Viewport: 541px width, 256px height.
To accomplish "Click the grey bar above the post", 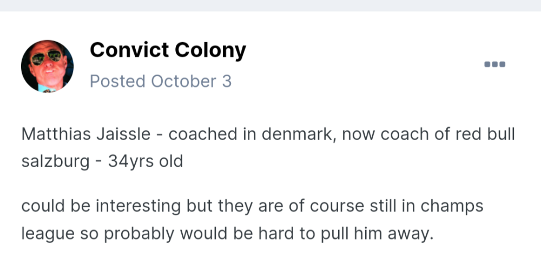I will tap(270, 5).
